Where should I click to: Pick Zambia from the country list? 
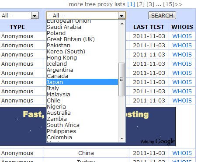82,119
